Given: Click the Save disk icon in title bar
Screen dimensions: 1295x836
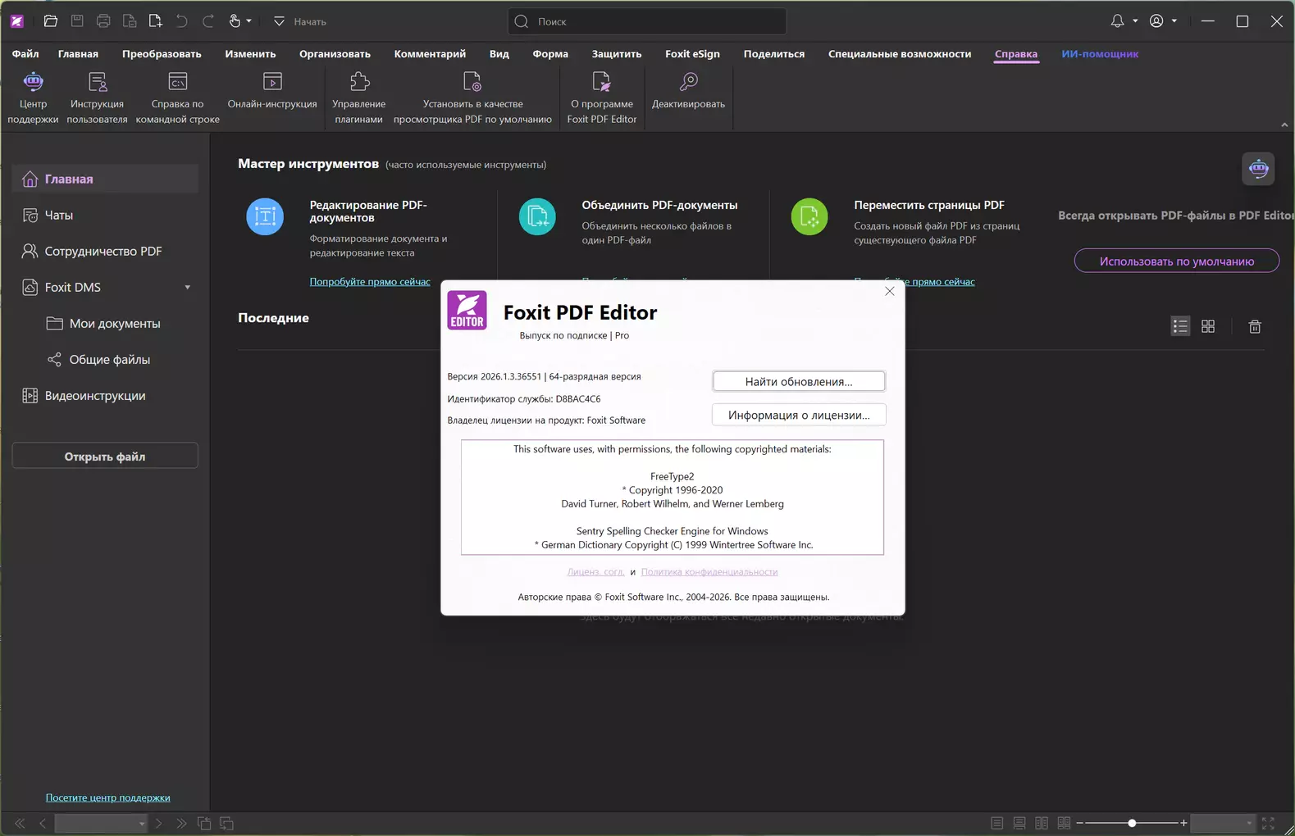Looking at the screenshot, I should pos(77,21).
